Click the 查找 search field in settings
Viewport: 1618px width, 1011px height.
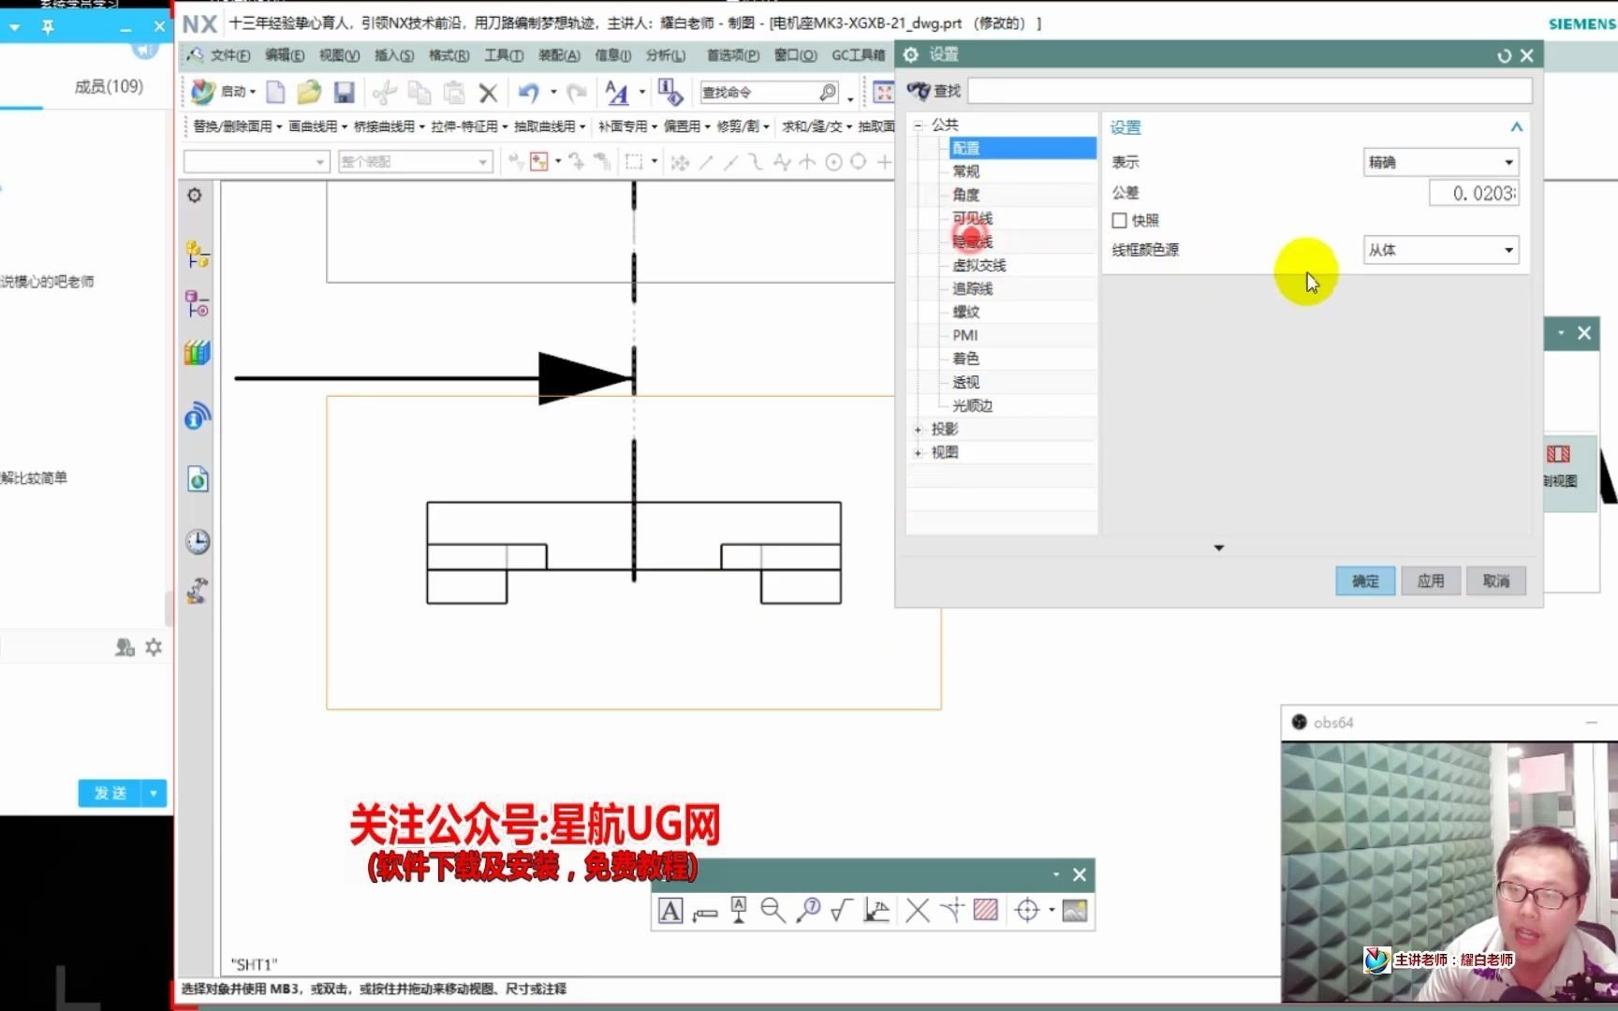pyautogui.click(x=1250, y=91)
